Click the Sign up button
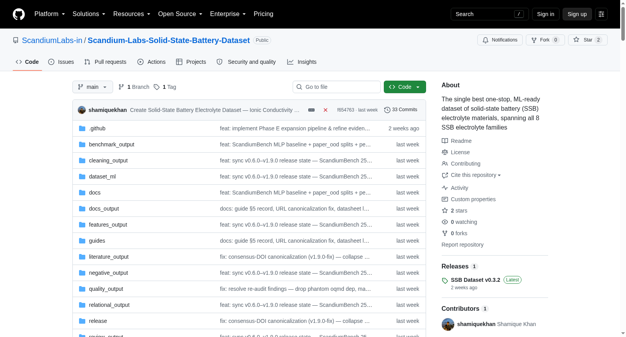Viewport: 626px width, 337px height. pyautogui.click(x=577, y=14)
